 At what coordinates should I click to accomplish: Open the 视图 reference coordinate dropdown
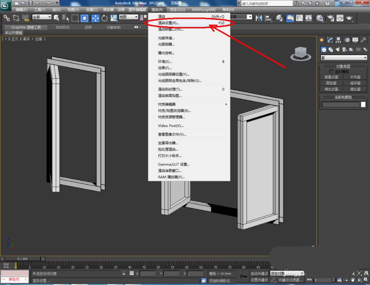[x=128, y=17]
